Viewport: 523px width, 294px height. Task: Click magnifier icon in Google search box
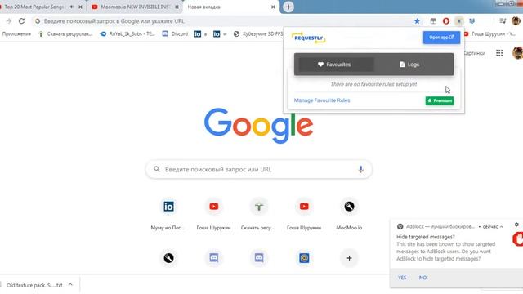157,169
